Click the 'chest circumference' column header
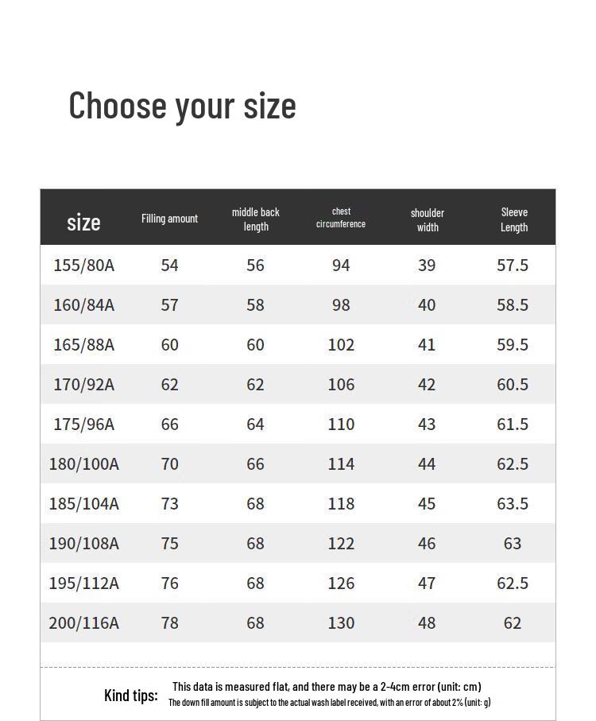Screen dimensions: 596x721 pos(341,218)
